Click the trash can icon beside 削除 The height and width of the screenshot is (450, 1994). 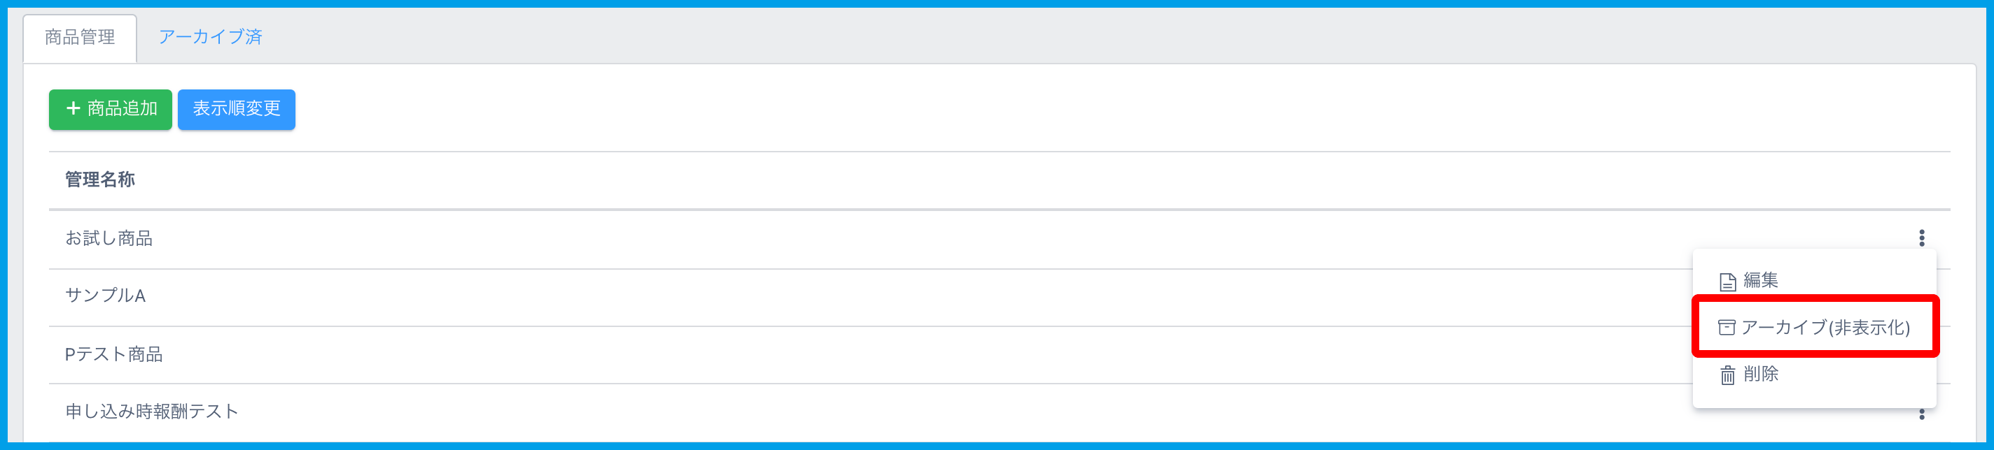(x=1728, y=375)
